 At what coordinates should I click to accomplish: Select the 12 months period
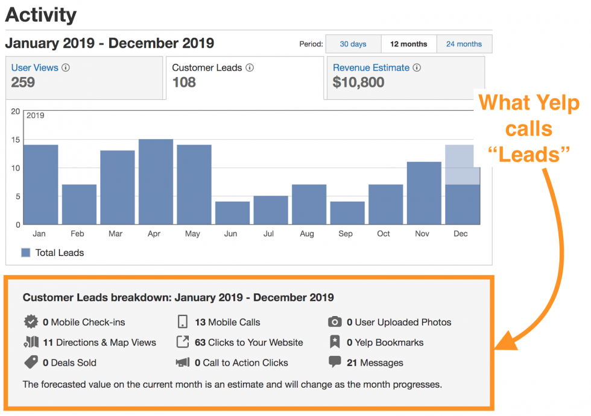pyautogui.click(x=409, y=44)
